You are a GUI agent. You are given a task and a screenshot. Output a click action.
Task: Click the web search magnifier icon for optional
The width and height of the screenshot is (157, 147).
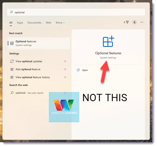tap(12, 93)
